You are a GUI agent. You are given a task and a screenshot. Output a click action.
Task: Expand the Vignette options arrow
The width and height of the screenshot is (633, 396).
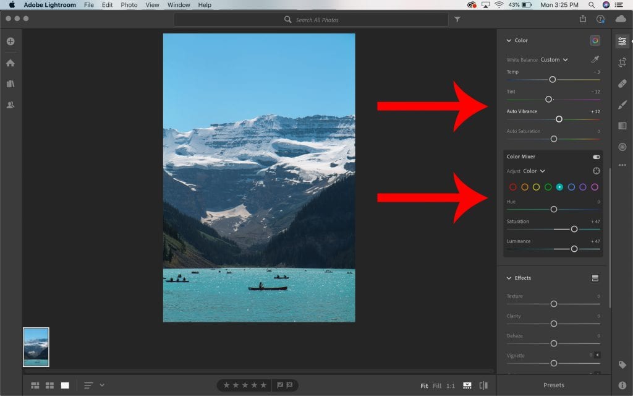597,355
